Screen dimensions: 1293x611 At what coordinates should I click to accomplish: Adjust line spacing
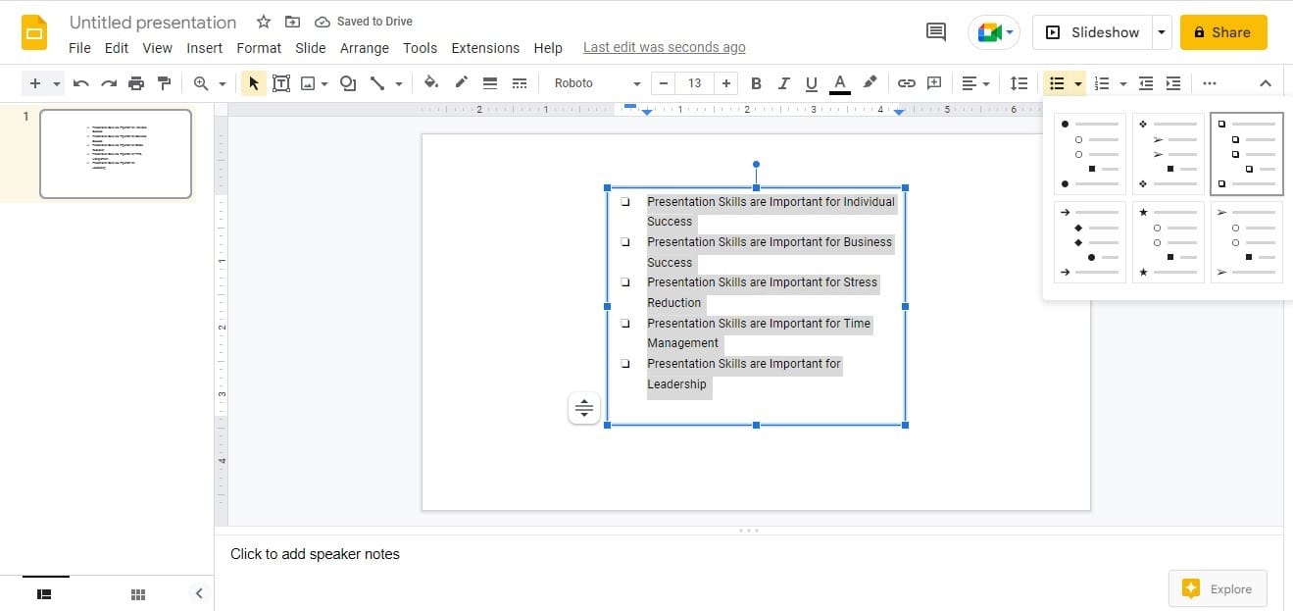1019,83
